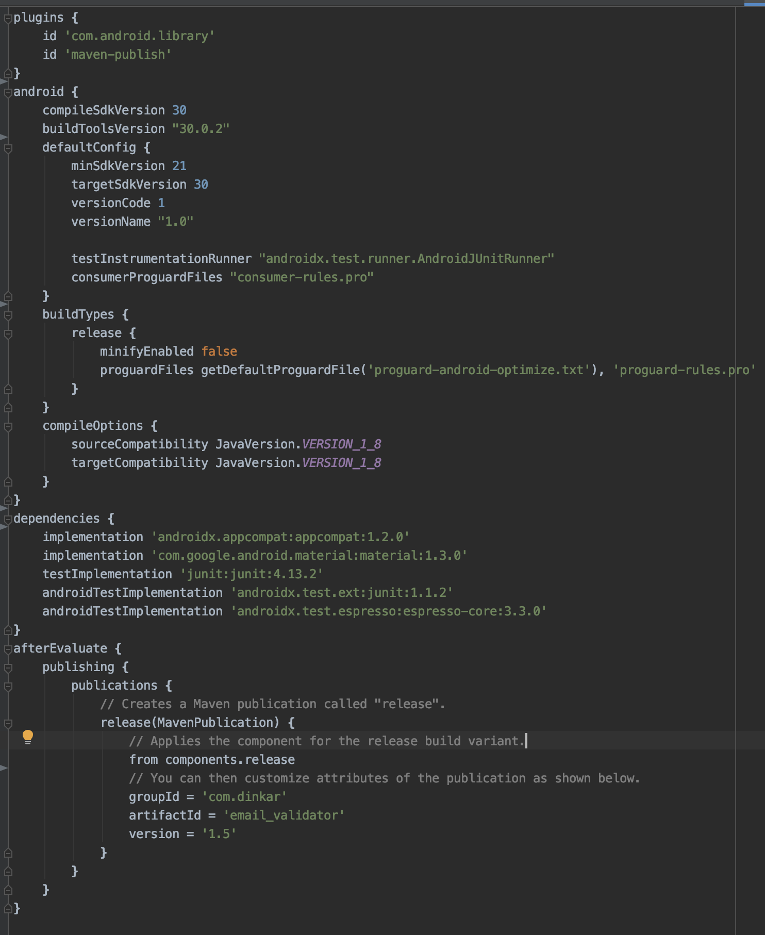The height and width of the screenshot is (935, 765).
Task: Click the 'maven-publish' plugin string
Action: (x=118, y=55)
